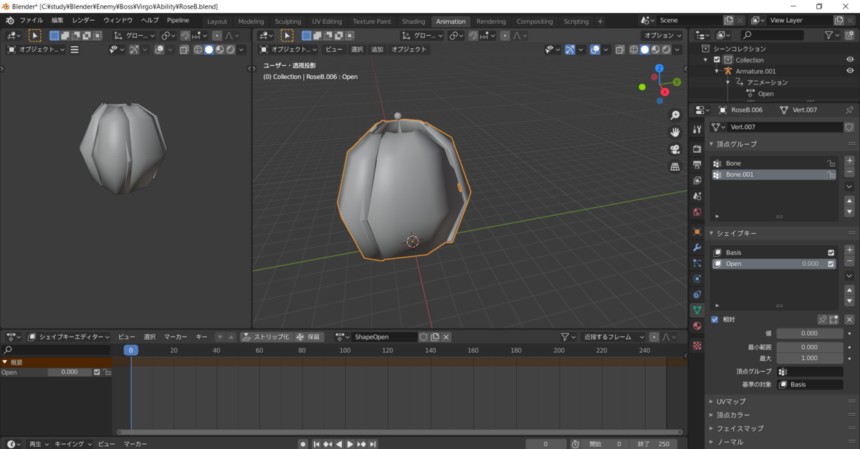Viewport: 860px width, 449px height.
Task: Click the zoom magnifier gizmo in the viewport
Action: 675,115
